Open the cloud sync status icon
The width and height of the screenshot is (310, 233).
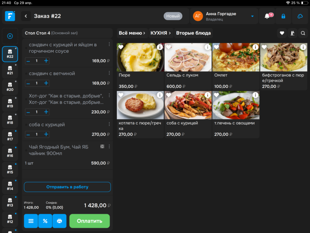click(x=300, y=16)
